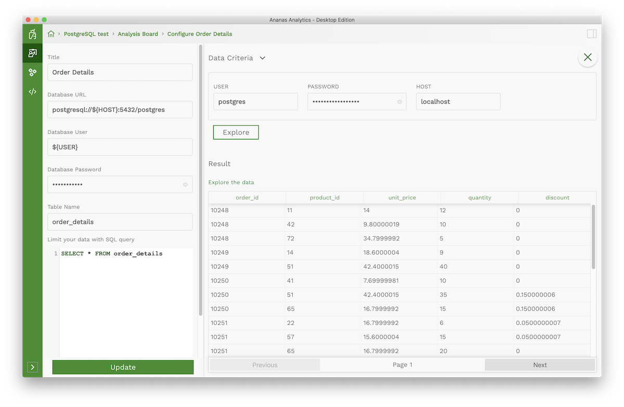
Task: Click Explore the data label
Action: click(231, 182)
